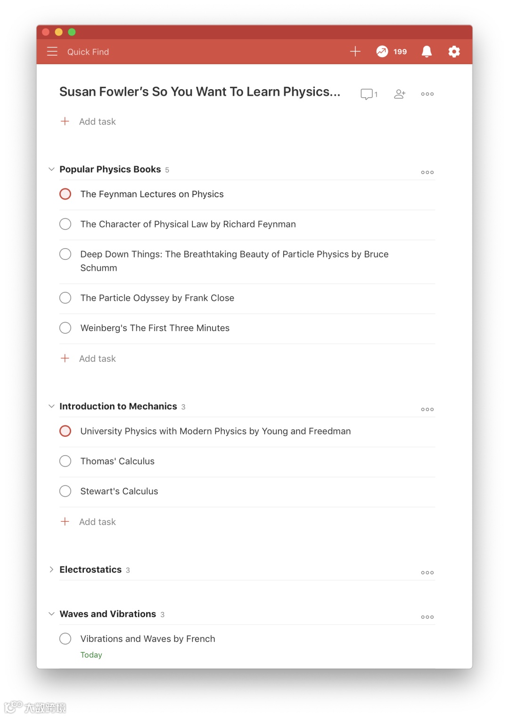Expand the Electrostatics section
The width and height of the screenshot is (509, 717).
(x=51, y=569)
